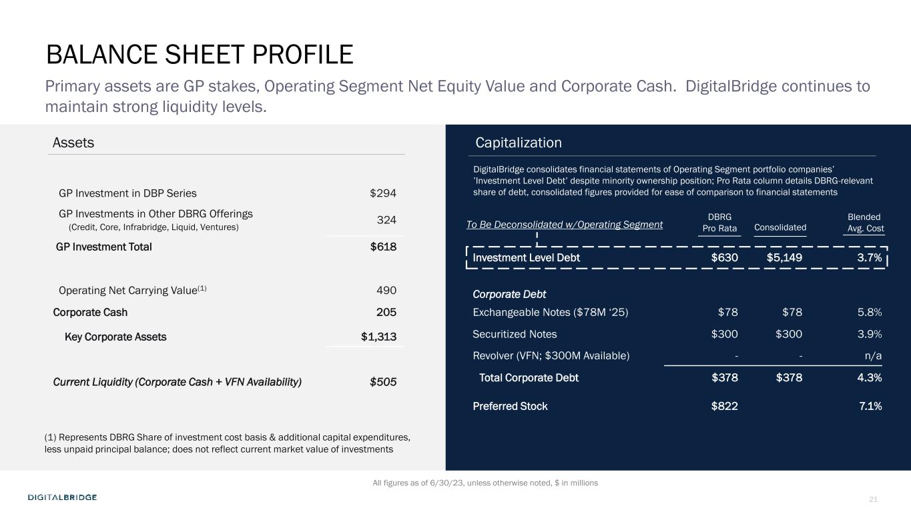Click the Preferred Stock $822 value

coord(725,406)
